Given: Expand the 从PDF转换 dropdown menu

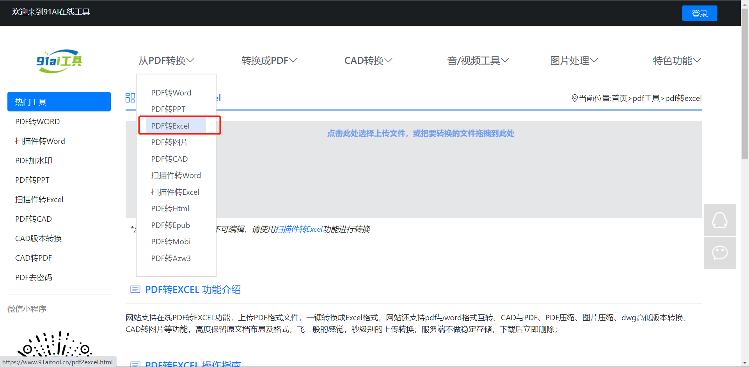Looking at the screenshot, I should click(166, 60).
